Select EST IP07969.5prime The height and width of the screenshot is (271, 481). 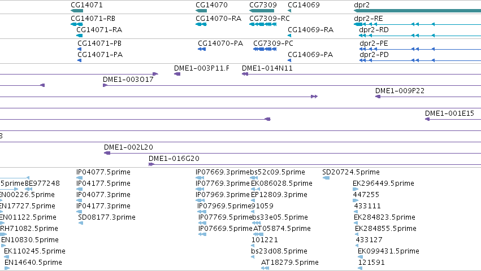[224, 206]
